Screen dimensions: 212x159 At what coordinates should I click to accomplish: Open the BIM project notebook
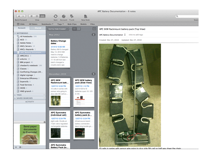click(30, 62)
